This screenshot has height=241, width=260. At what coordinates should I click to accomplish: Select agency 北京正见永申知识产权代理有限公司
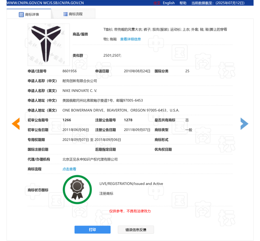tap(90, 159)
